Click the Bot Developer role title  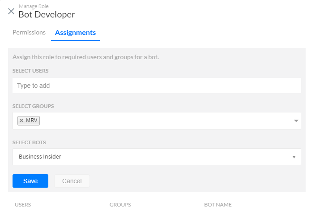pyautogui.click(x=47, y=14)
